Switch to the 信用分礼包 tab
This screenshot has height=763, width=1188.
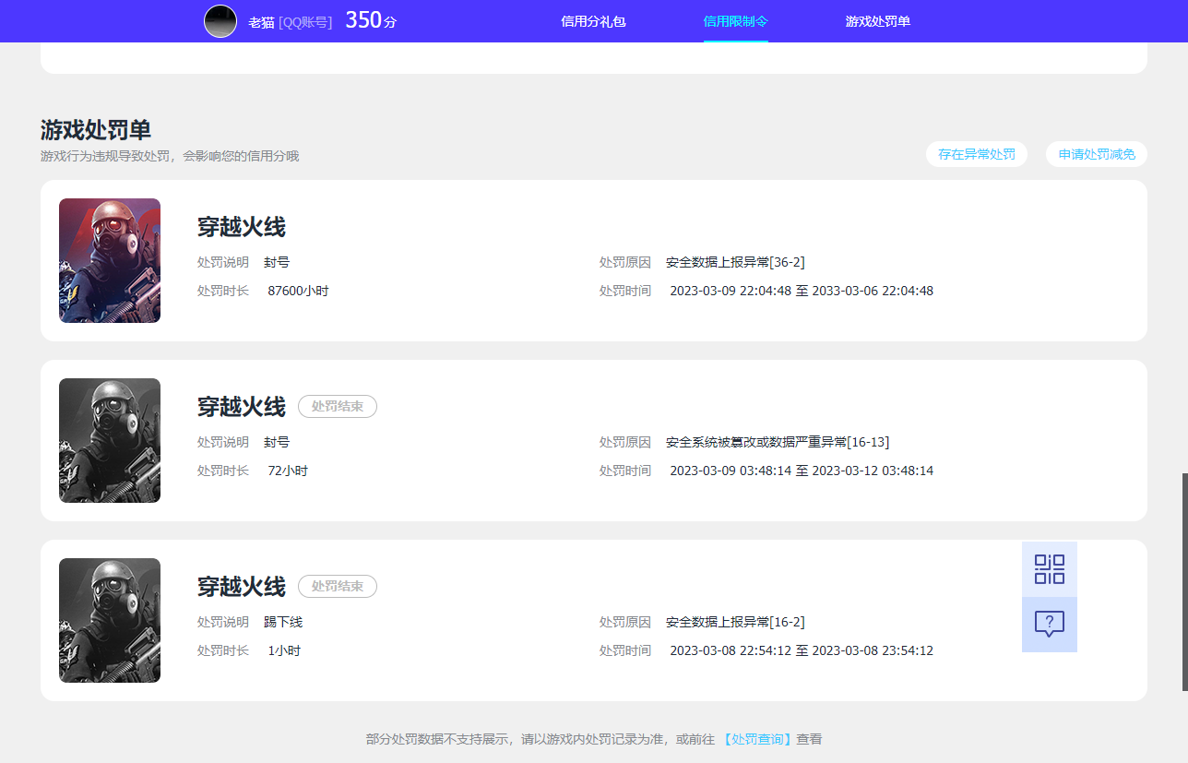pos(593,21)
